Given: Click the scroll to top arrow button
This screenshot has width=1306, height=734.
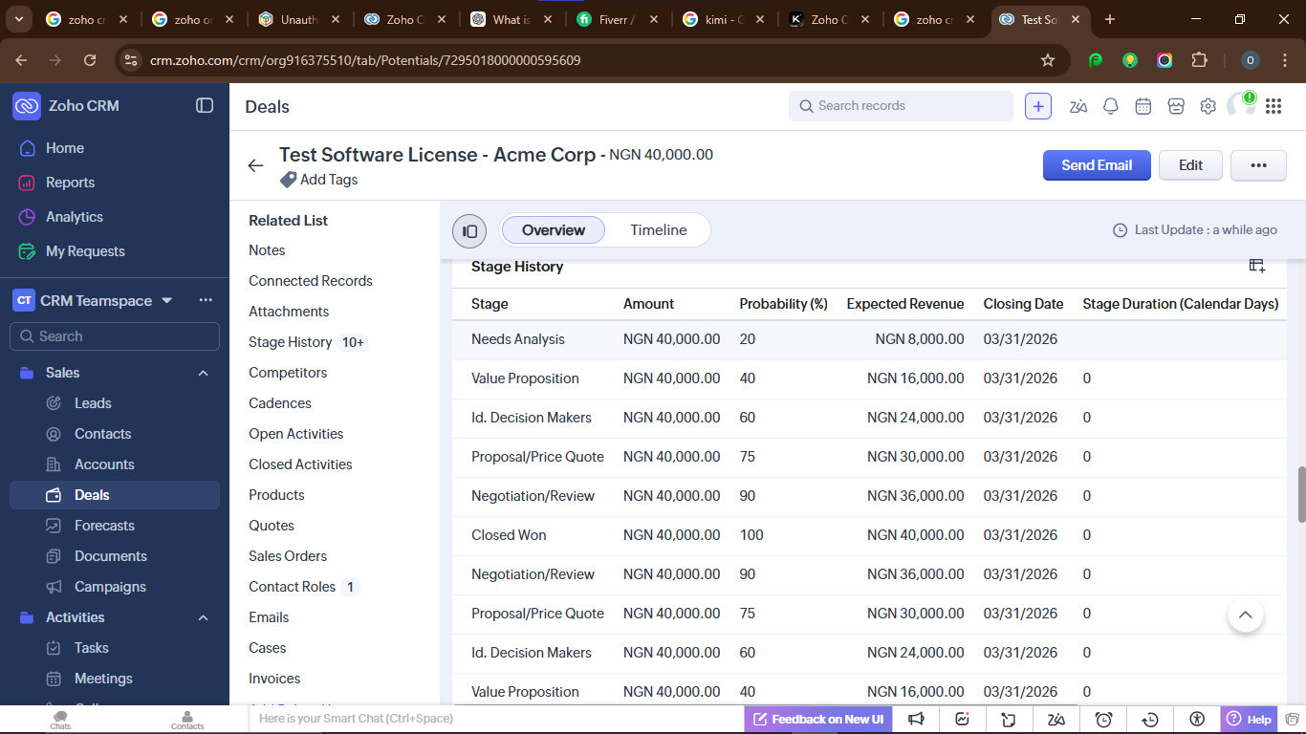Looking at the screenshot, I should (1245, 615).
